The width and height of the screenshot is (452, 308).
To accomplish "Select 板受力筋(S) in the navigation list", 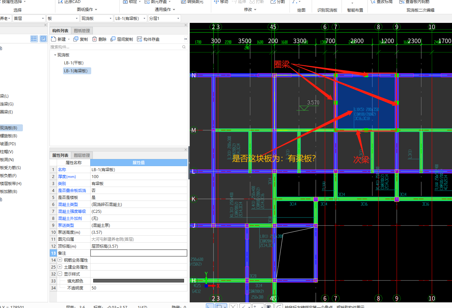I will (x=10, y=168).
